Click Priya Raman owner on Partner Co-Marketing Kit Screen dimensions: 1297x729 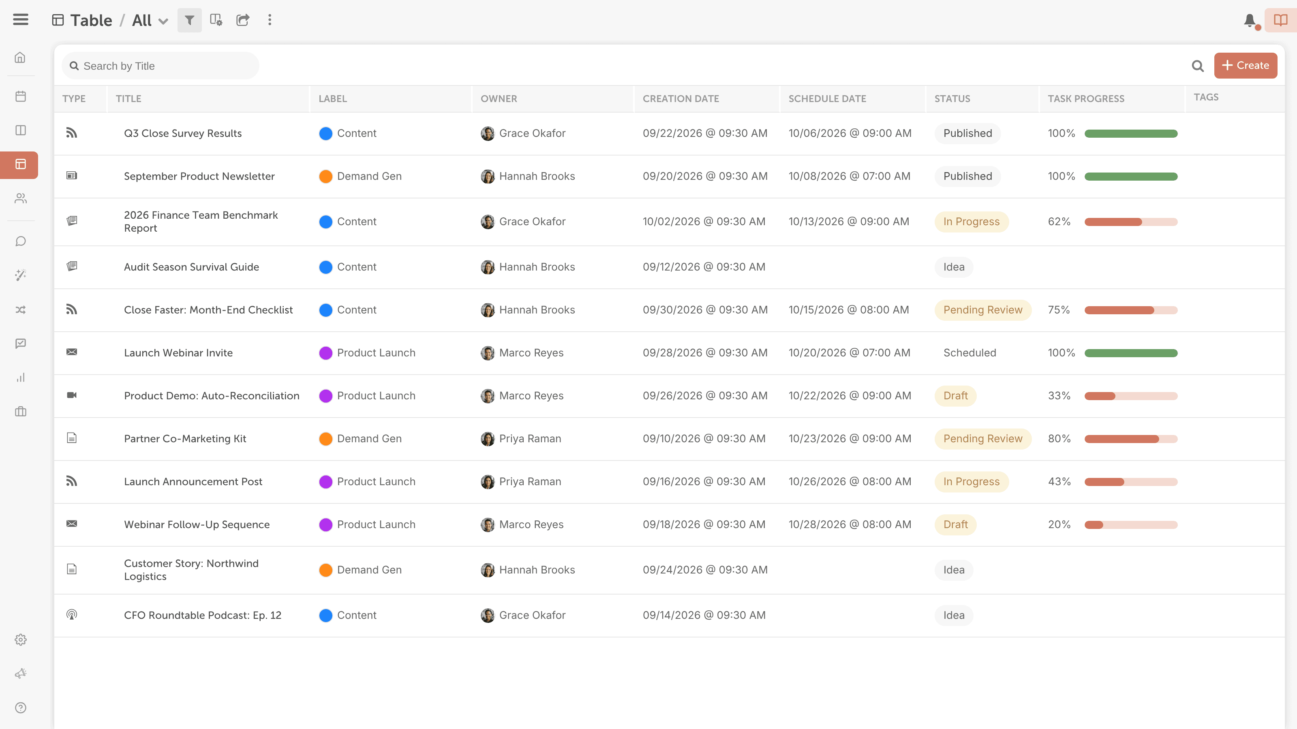520,439
